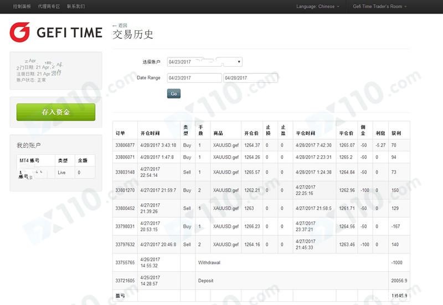
Task: Click the Go button
Action: [x=174, y=93]
